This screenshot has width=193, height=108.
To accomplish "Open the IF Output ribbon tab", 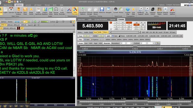I will [x=38, y=5].
